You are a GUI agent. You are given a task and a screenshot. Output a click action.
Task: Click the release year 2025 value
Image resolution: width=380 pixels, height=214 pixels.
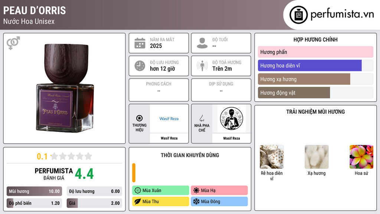coord(156,46)
